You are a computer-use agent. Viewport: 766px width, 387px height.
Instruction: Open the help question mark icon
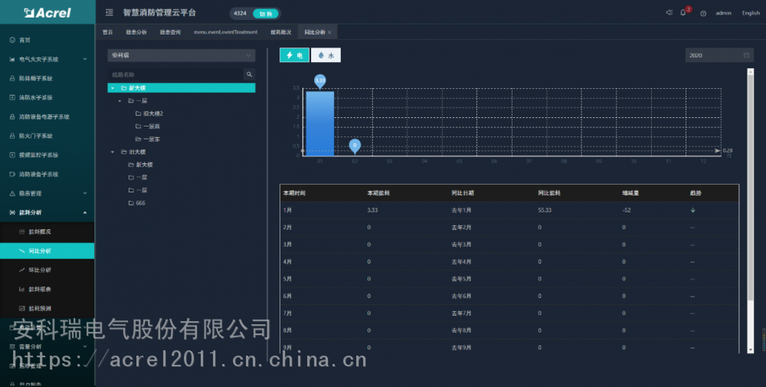pos(703,13)
